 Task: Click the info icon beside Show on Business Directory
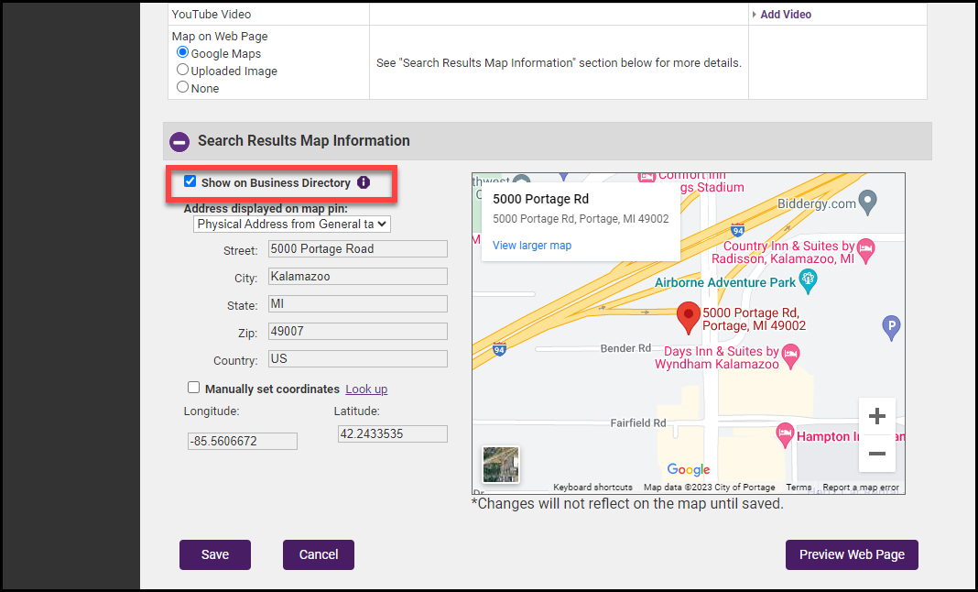364,182
